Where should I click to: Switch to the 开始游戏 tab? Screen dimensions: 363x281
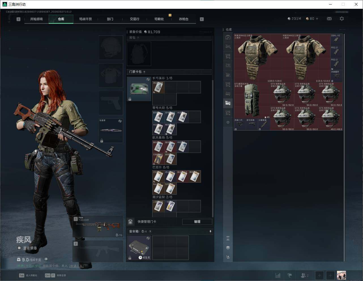37,19
